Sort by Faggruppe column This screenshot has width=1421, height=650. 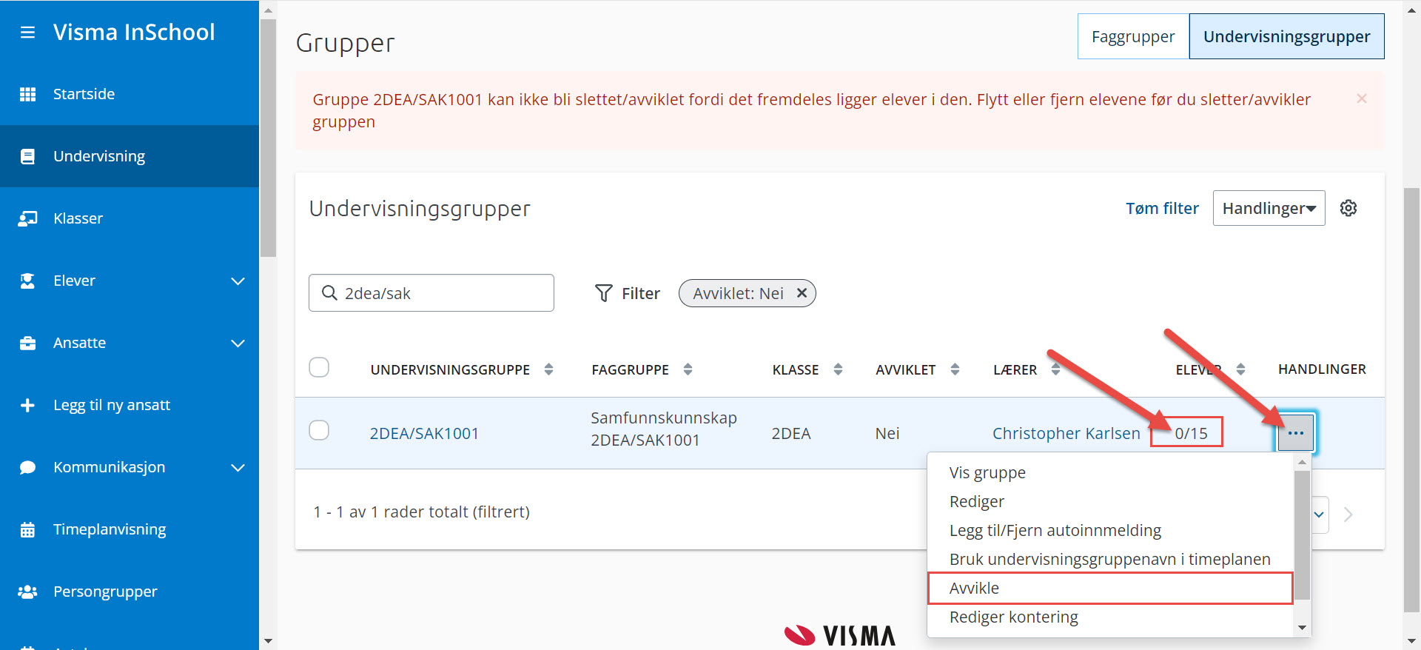click(x=688, y=369)
